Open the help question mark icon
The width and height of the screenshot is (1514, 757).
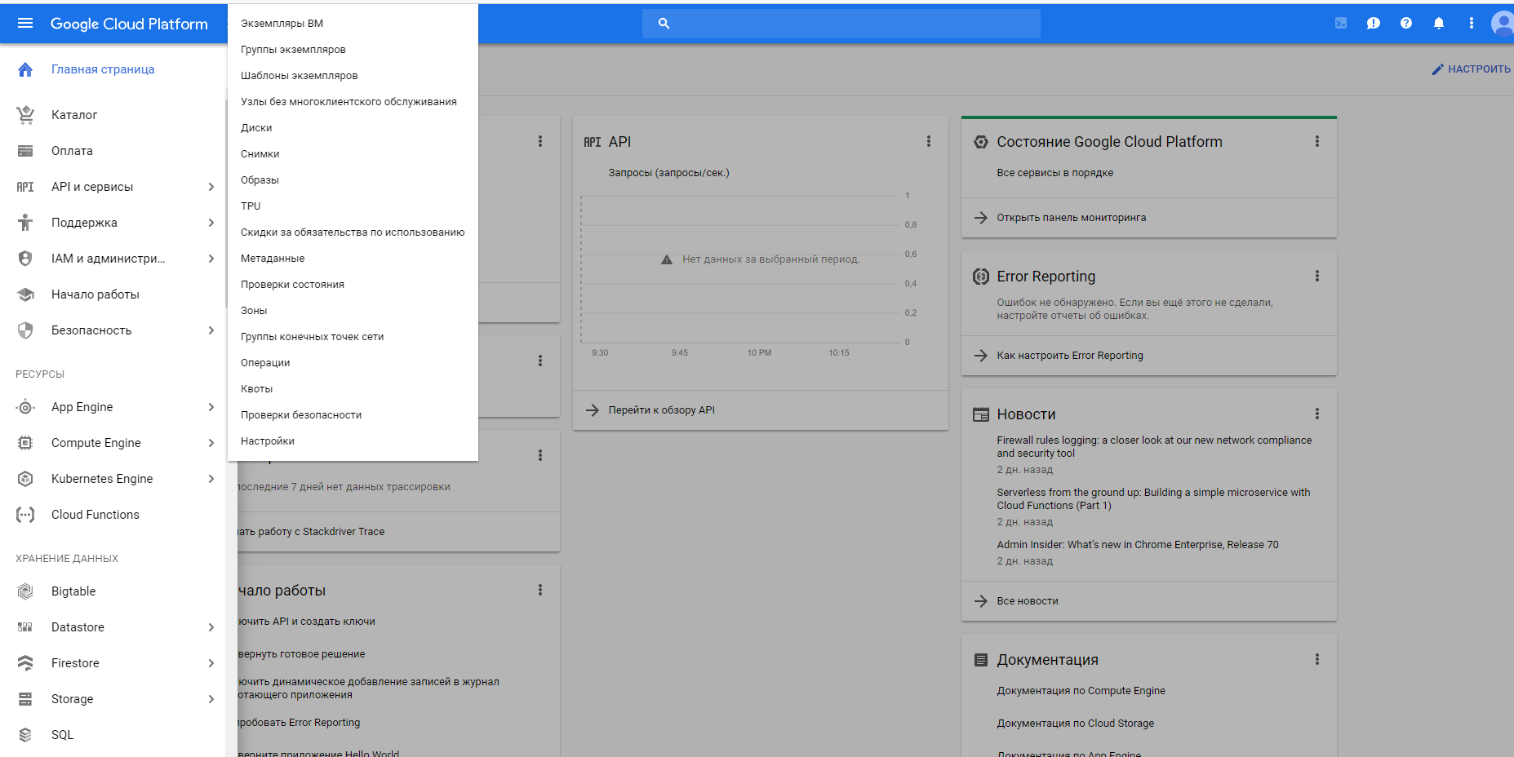pos(1406,24)
